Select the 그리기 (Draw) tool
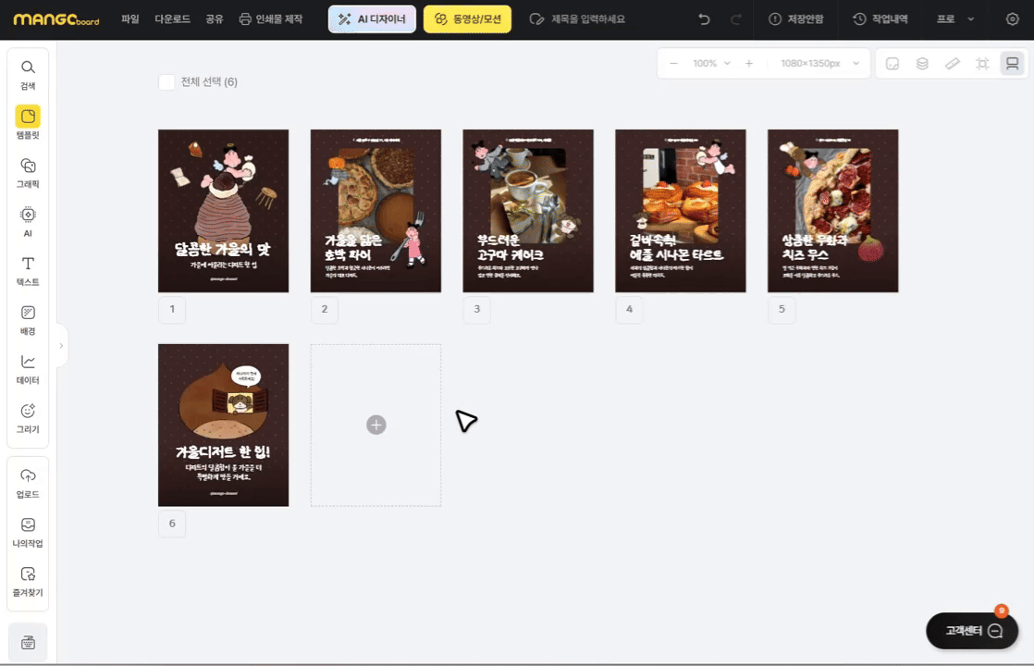The image size is (1034, 666). 28,417
